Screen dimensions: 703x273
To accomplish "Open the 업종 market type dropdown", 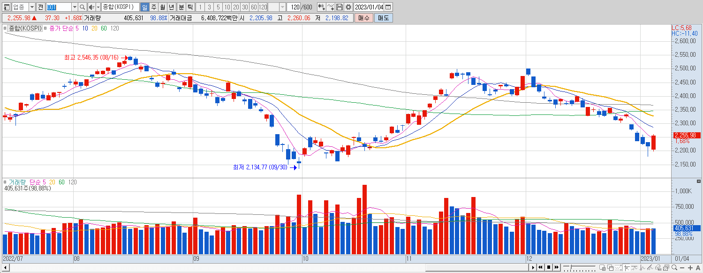I will pos(32,7).
